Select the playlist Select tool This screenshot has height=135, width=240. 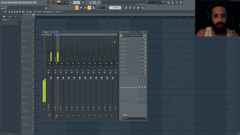tap(25, 12)
